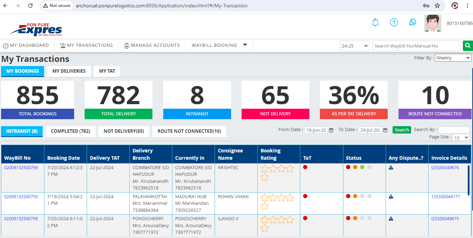Click the green waybill search magnifier button
The image size is (473, 238).
[x=467, y=46]
